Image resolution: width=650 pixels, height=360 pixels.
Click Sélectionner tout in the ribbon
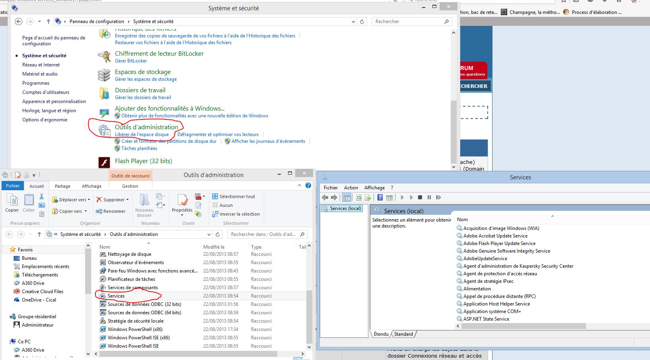[x=237, y=197]
